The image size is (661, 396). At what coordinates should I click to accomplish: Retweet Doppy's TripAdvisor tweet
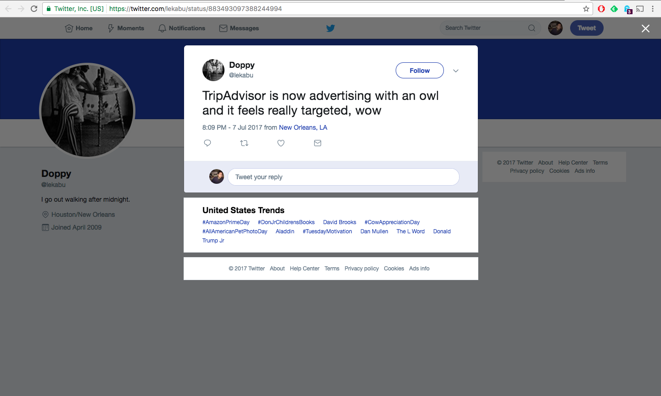pyautogui.click(x=244, y=143)
